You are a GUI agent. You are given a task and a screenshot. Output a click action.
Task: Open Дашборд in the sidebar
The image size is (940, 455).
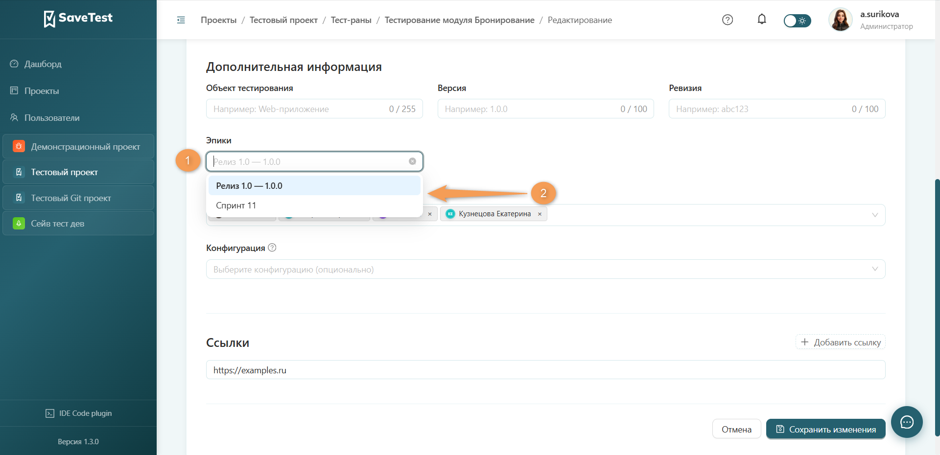43,64
